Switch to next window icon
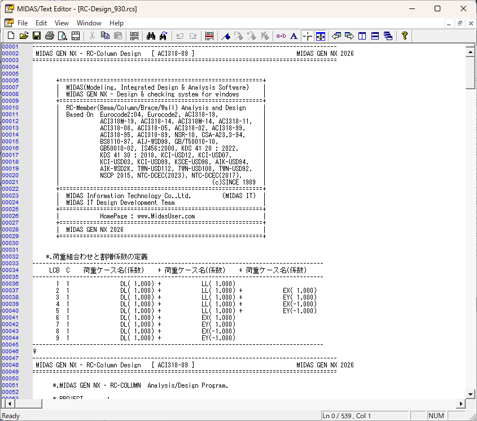477x421 pixels. pyautogui.click(x=349, y=36)
